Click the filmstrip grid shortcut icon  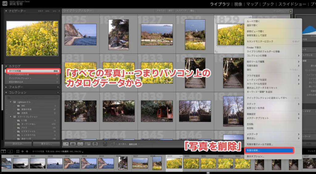(18, 151)
